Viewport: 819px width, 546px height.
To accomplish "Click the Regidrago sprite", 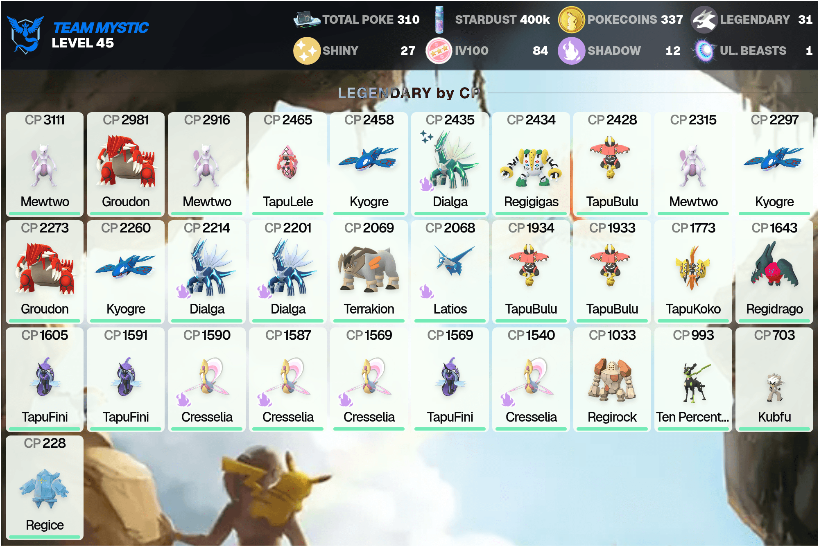I will pyautogui.click(x=774, y=264).
